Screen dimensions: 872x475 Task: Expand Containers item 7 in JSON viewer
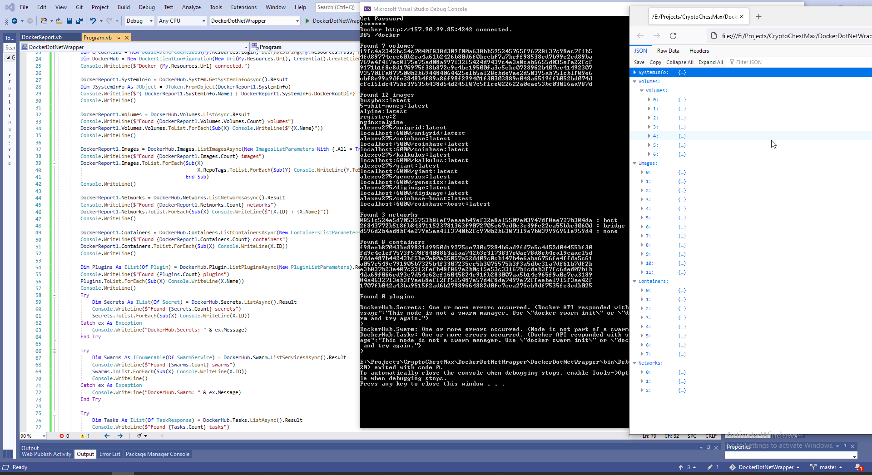[x=642, y=354]
